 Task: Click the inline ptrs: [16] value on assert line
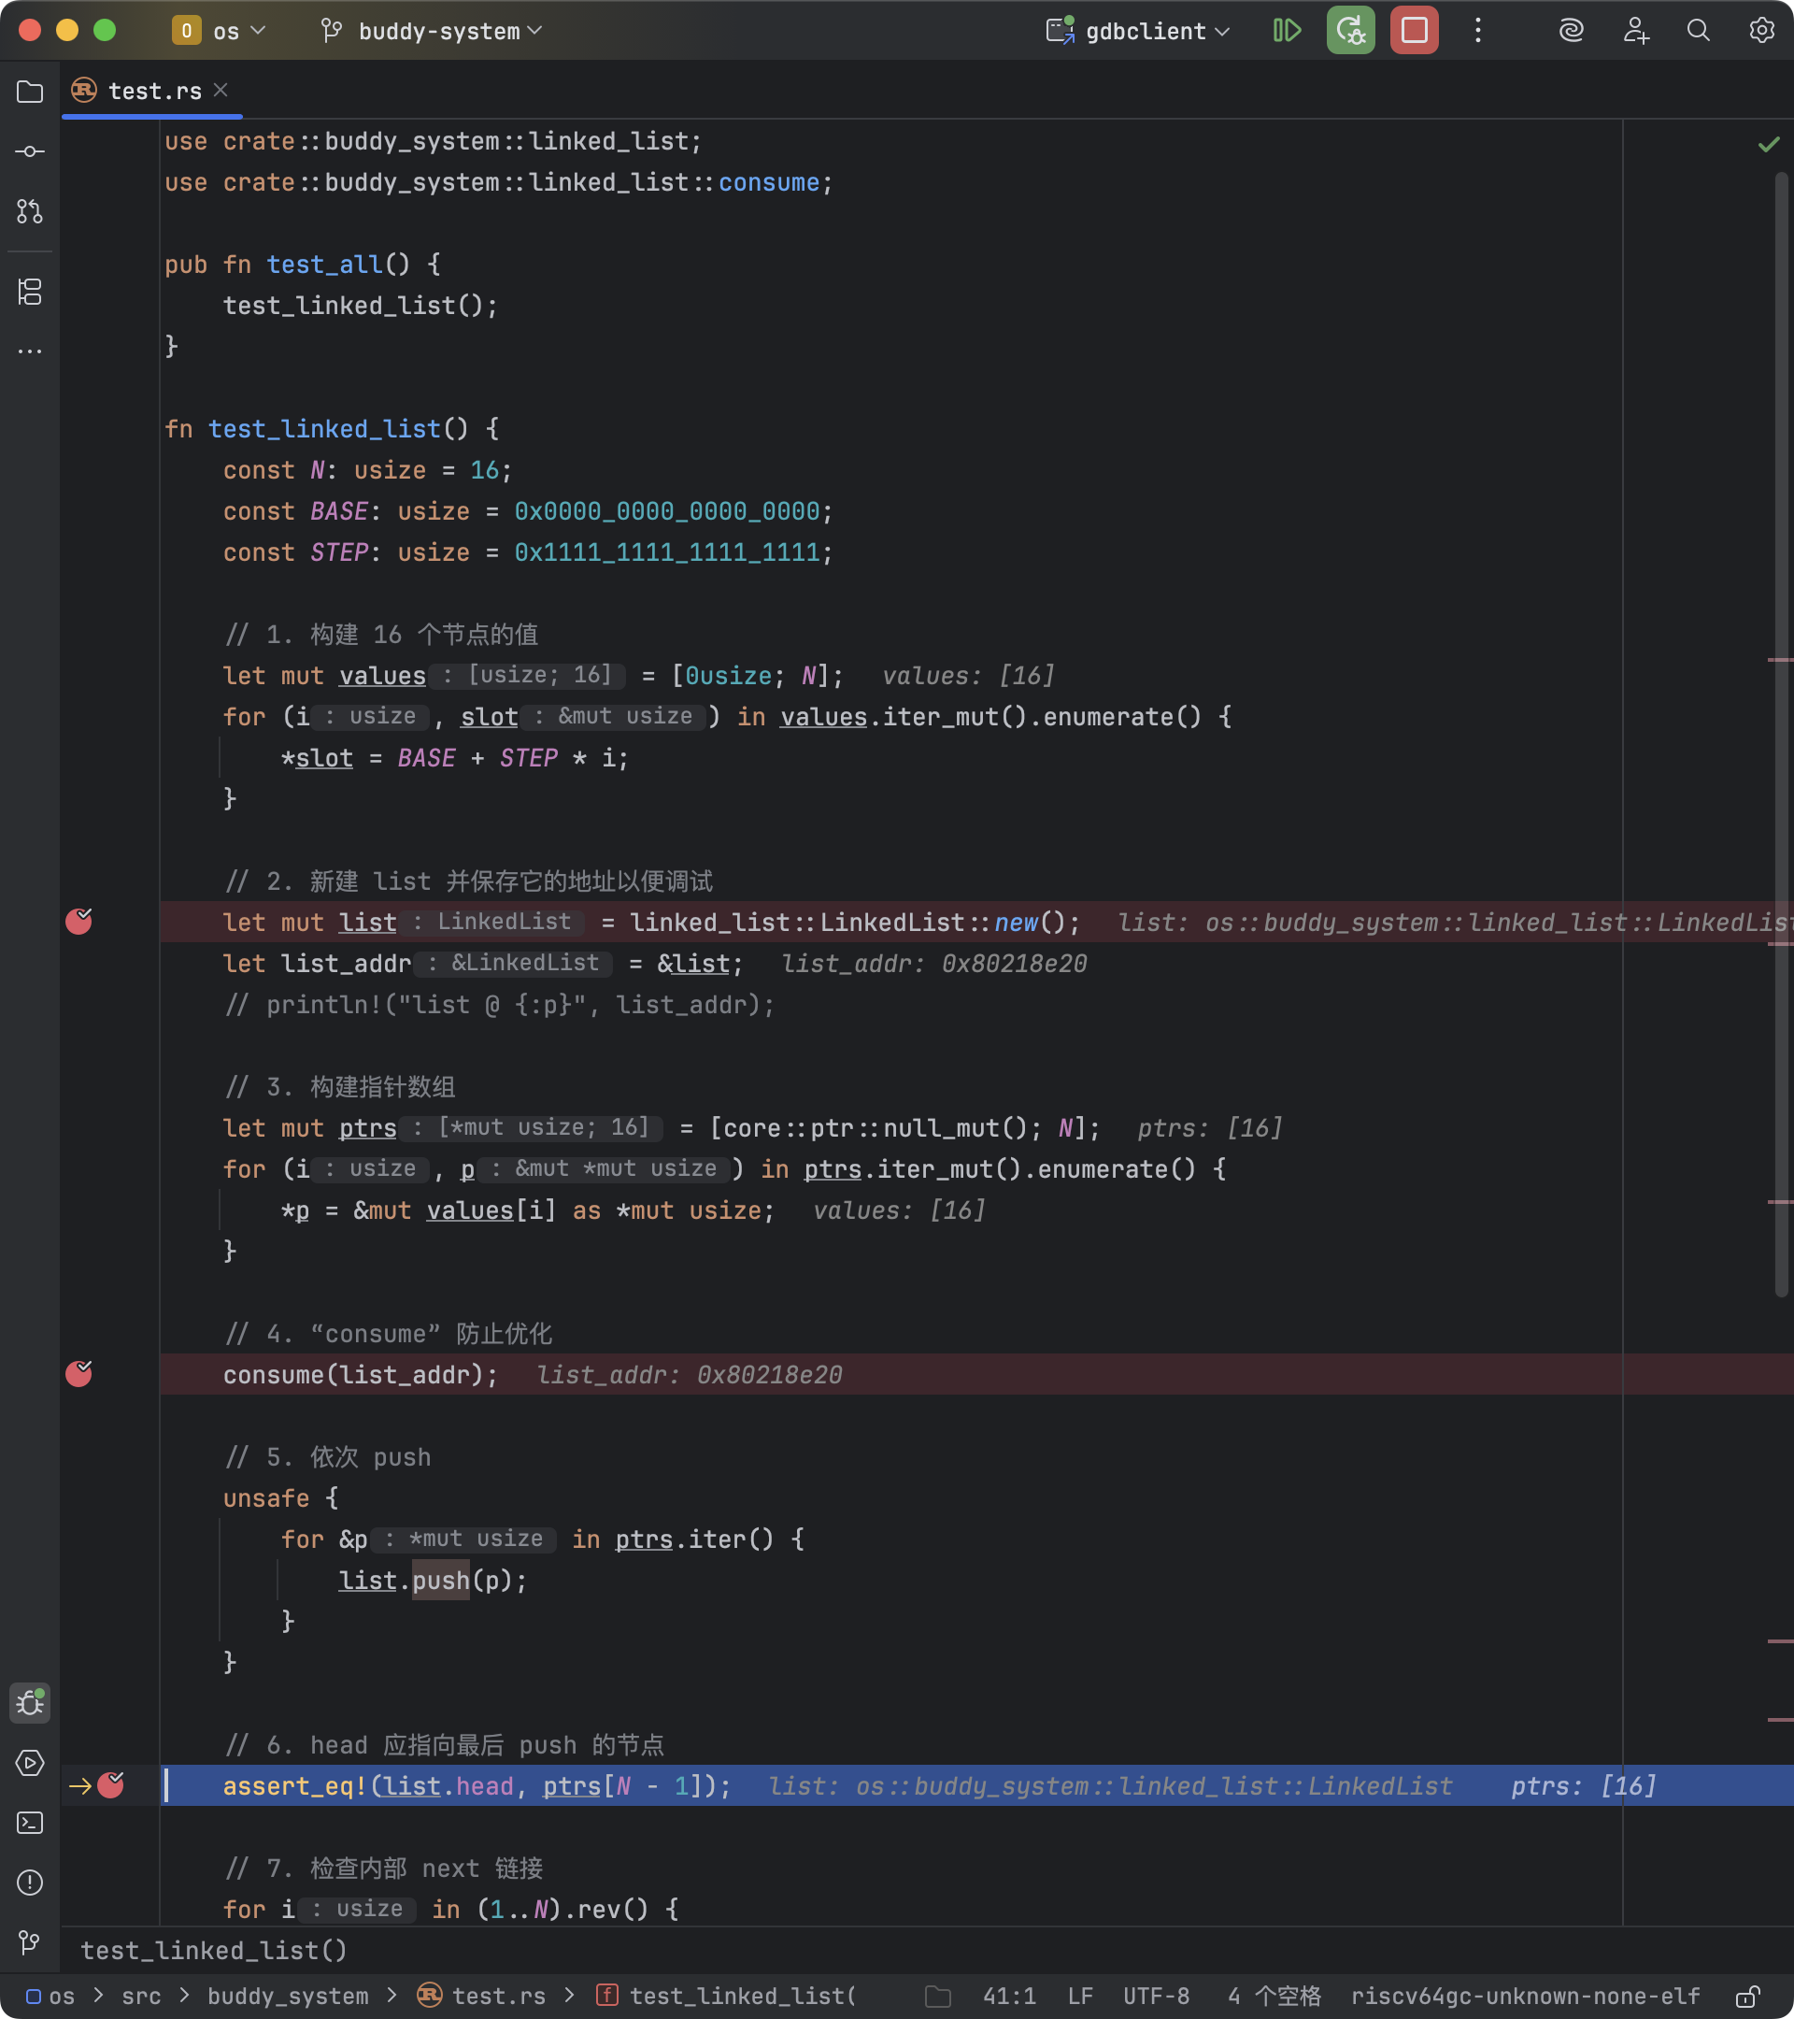pos(1584,1786)
